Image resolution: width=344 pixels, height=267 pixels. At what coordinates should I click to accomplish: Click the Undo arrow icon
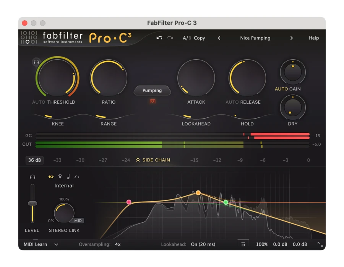coord(159,38)
